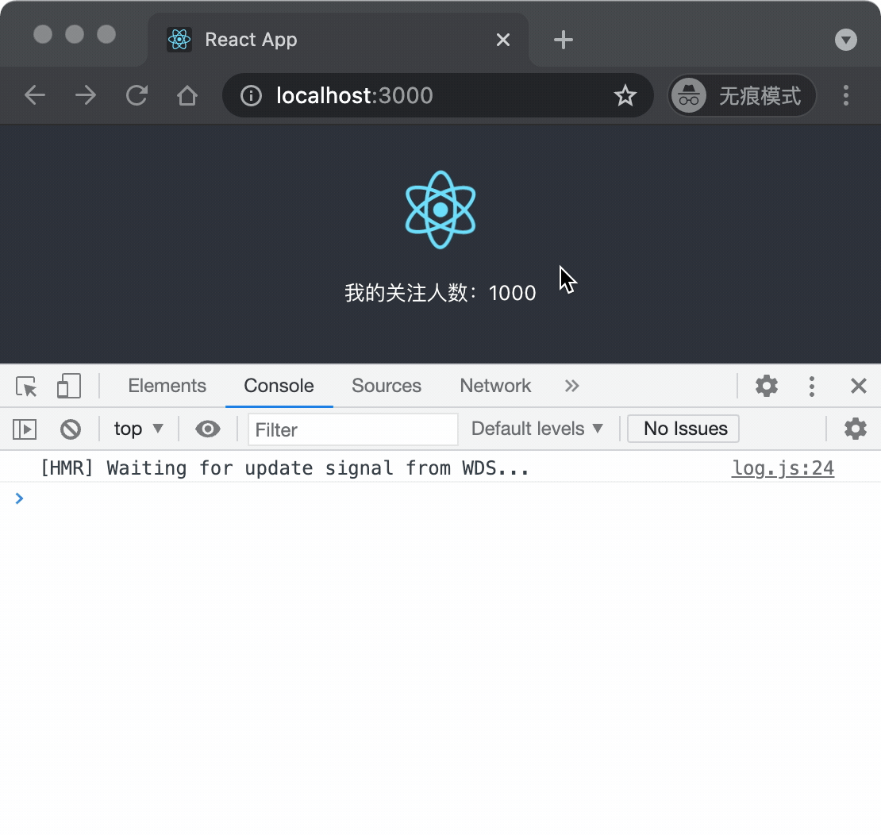Screen dimensions: 881x835
Task: Bookmark this page with star icon
Action: [625, 96]
